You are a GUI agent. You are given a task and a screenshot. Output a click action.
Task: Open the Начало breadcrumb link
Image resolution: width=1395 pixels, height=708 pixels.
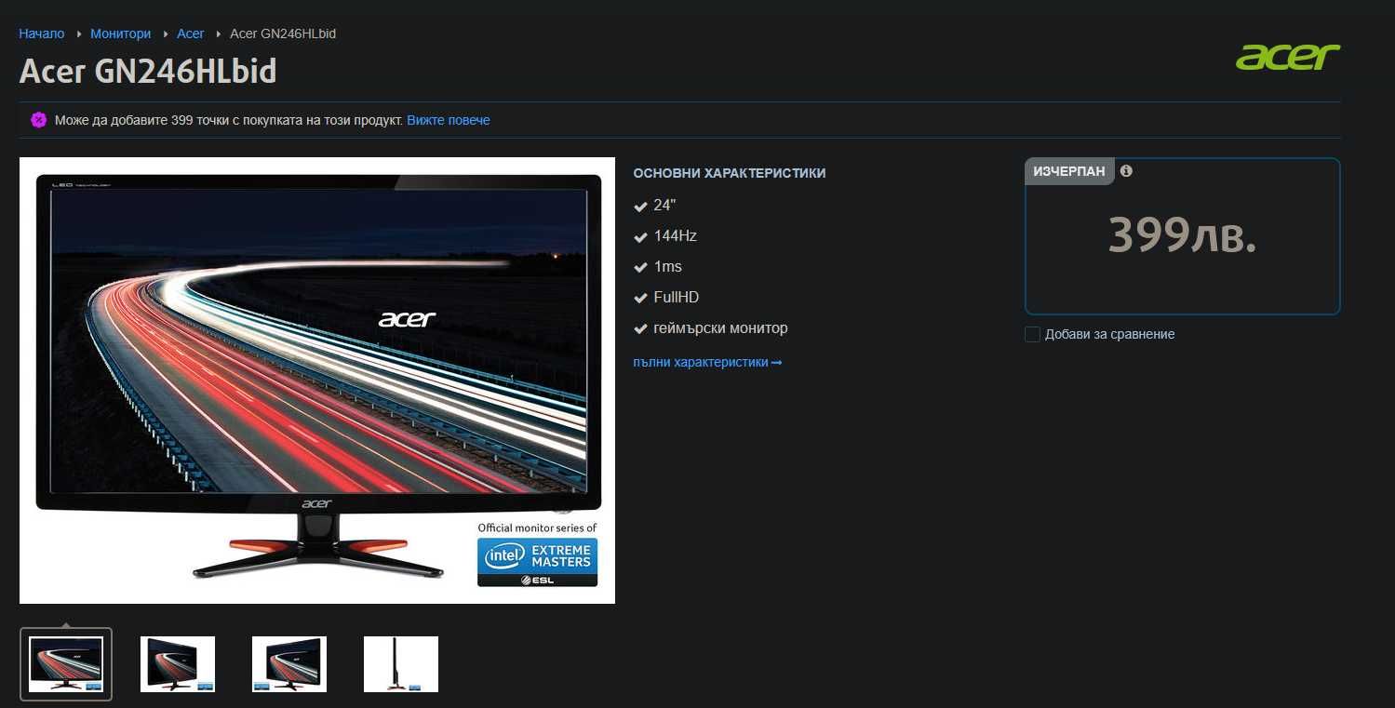42,33
